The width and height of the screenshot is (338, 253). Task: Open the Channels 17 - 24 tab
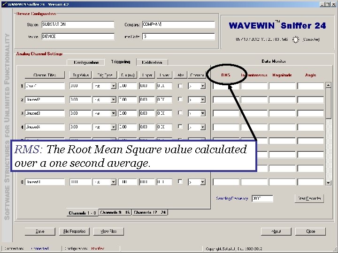click(x=150, y=212)
